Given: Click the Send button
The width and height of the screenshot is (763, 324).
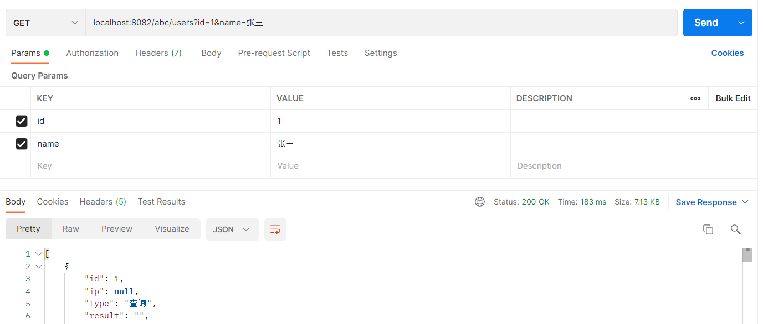Looking at the screenshot, I should tap(706, 23).
